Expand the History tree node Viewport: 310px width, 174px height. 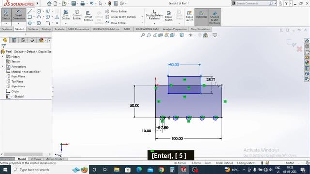point(2,57)
